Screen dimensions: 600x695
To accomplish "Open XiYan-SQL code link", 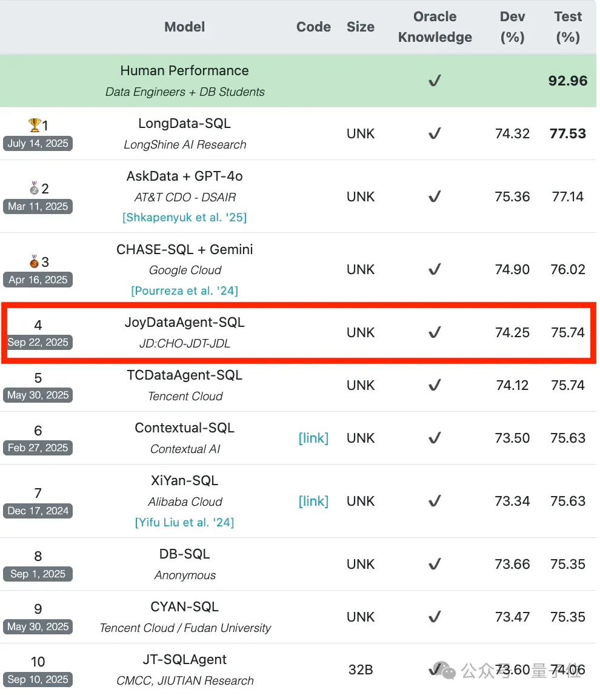I will pyautogui.click(x=313, y=501).
